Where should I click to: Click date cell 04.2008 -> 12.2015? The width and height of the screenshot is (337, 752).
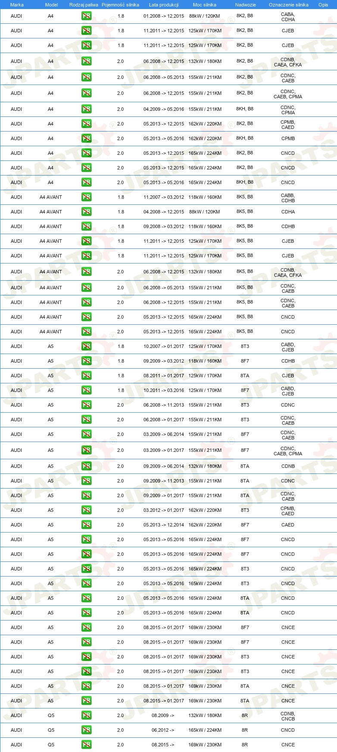[164, 212]
